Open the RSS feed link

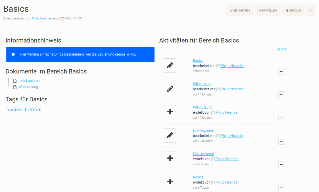282,49
